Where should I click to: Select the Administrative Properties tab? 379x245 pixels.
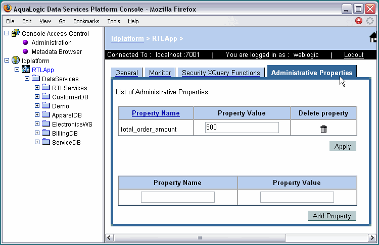point(312,73)
